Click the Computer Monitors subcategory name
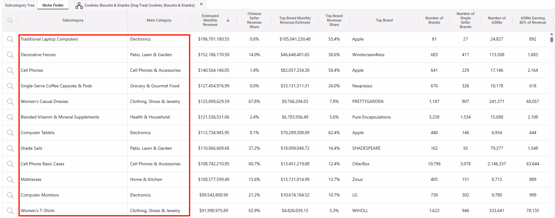This screenshot has width=555, height=218. click(40, 195)
